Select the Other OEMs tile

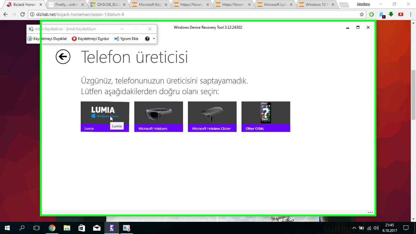(x=266, y=117)
